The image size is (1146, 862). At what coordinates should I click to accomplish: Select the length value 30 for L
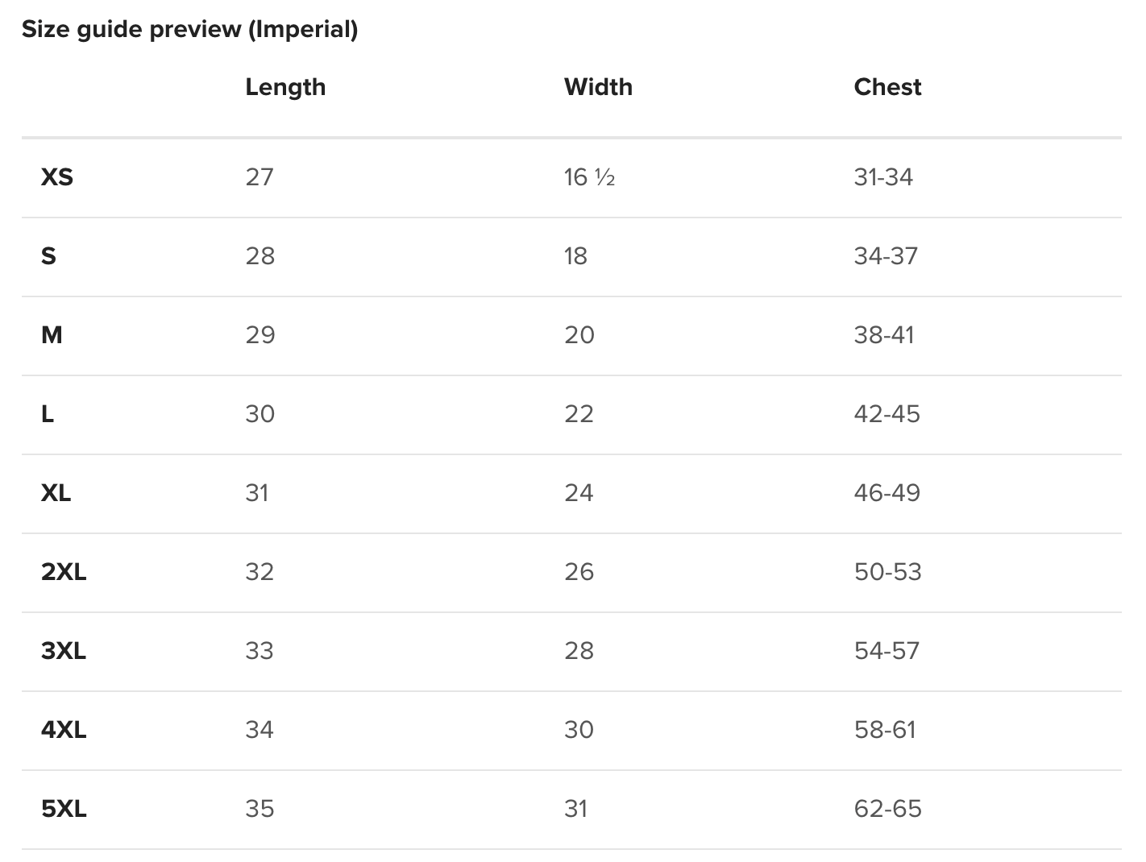(260, 414)
